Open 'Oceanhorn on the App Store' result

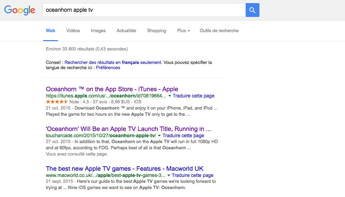point(112,89)
